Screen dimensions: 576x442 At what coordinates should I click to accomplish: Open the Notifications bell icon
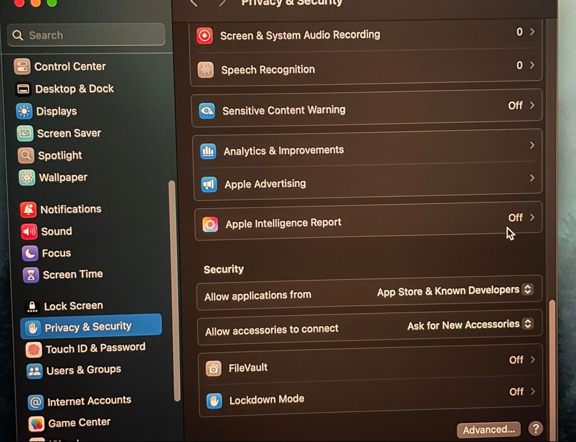[28, 209]
